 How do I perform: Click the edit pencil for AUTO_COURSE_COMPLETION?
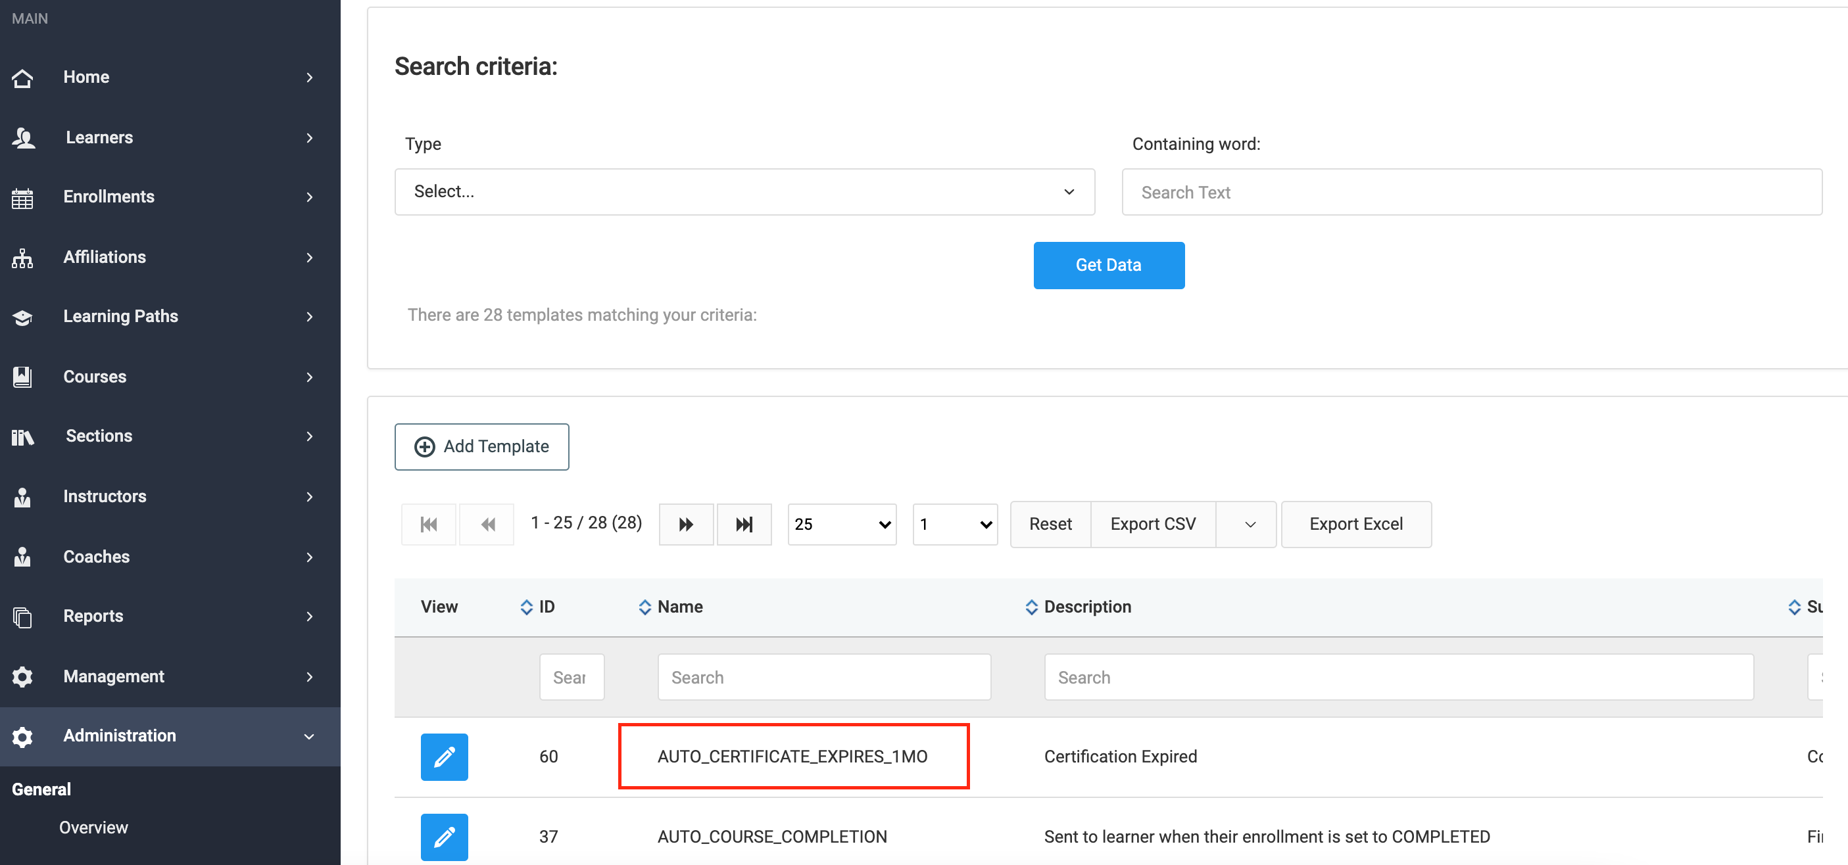444,835
